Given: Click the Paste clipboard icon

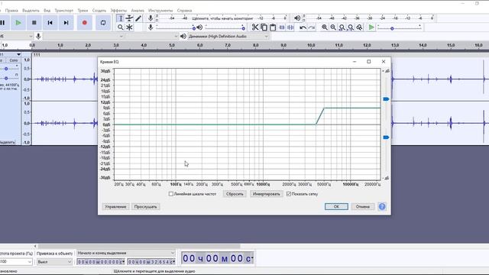Looking at the screenshot, I should pyautogui.click(x=273, y=27).
